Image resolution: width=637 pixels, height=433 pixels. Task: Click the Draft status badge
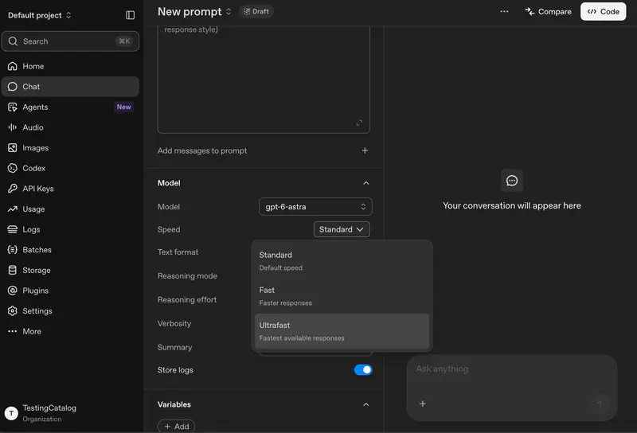coord(256,11)
